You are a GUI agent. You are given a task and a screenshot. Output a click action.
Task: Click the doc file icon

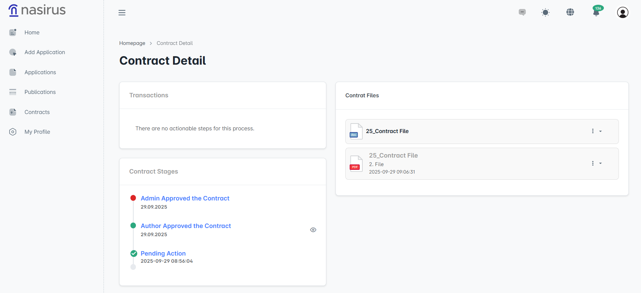(356, 131)
